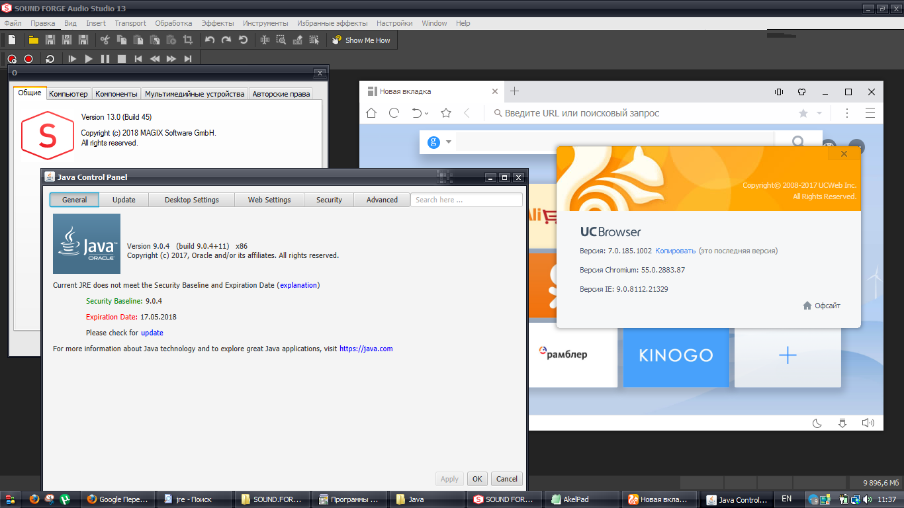This screenshot has height=508, width=904.
Task: Open the Advanced tab in Java panel
Action: (383, 200)
